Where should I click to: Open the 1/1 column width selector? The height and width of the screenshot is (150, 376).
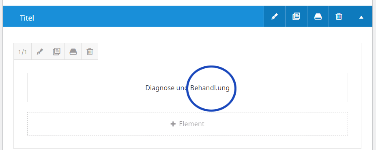tap(23, 52)
